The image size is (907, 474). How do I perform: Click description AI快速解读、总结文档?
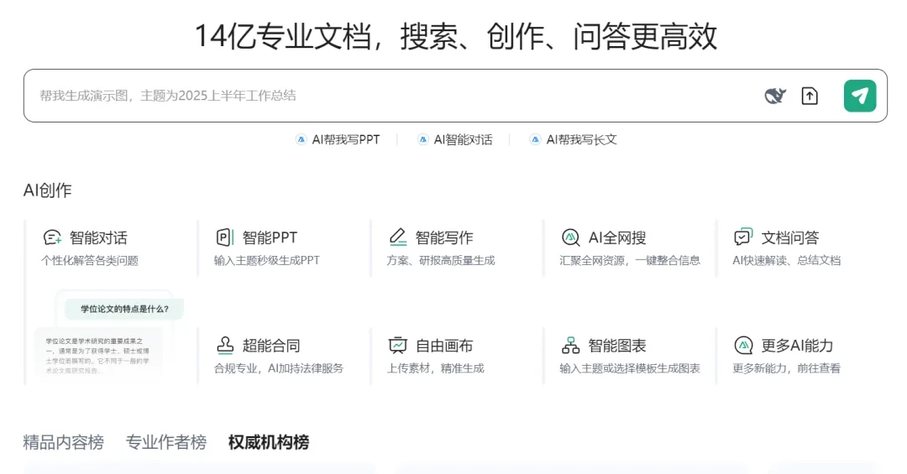tap(786, 260)
